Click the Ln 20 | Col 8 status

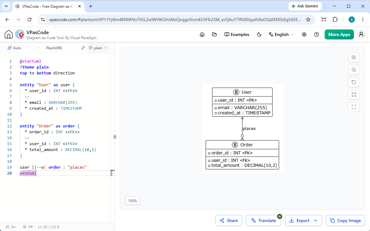tap(49, 227)
